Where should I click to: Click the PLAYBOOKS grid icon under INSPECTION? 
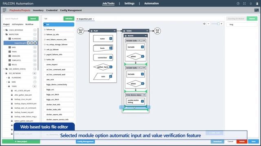[x=10, y=39]
